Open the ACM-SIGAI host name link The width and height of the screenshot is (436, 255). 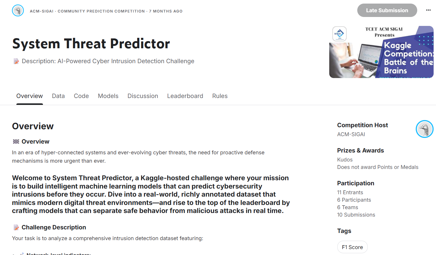point(351,134)
